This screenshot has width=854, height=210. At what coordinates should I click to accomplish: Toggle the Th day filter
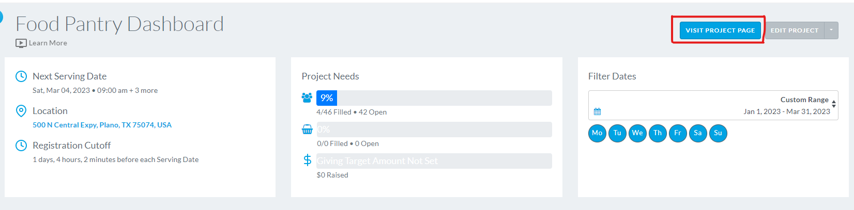click(x=658, y=133)
